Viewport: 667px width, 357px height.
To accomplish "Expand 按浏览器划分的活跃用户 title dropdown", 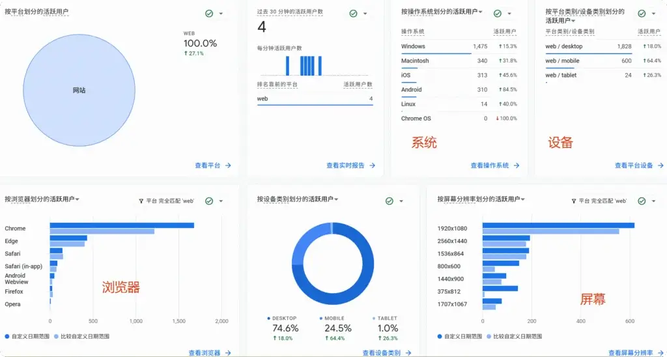I will pos(78,199).
